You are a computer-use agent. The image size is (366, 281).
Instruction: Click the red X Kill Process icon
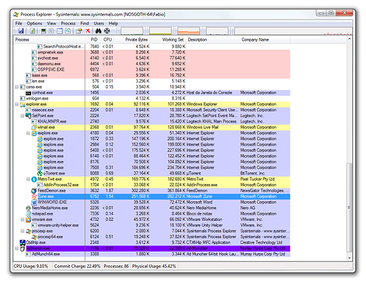(88, 31)
